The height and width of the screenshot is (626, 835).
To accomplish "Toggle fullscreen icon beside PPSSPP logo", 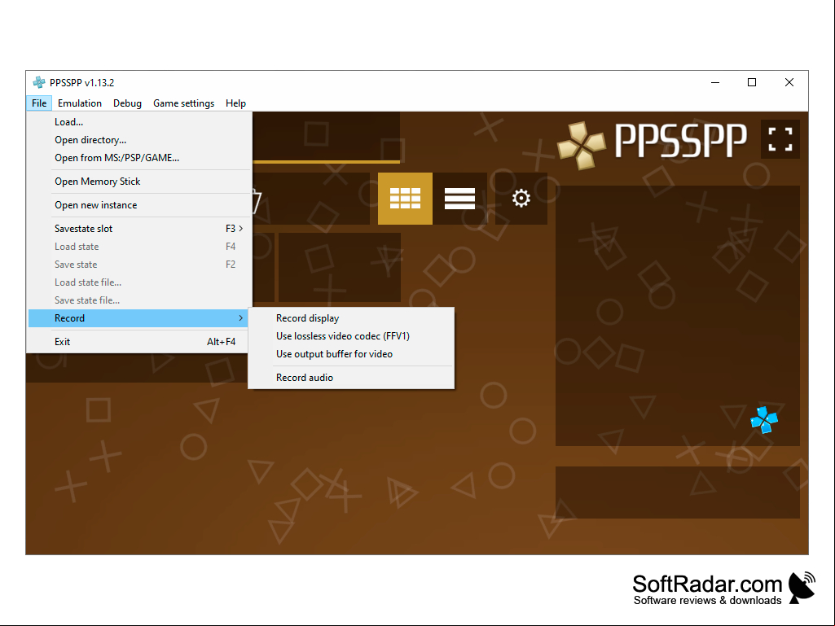I will (780, 139).
